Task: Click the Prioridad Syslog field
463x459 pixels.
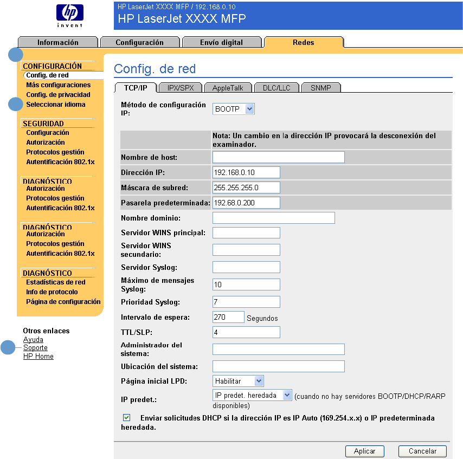Action: tap(246, 302)
